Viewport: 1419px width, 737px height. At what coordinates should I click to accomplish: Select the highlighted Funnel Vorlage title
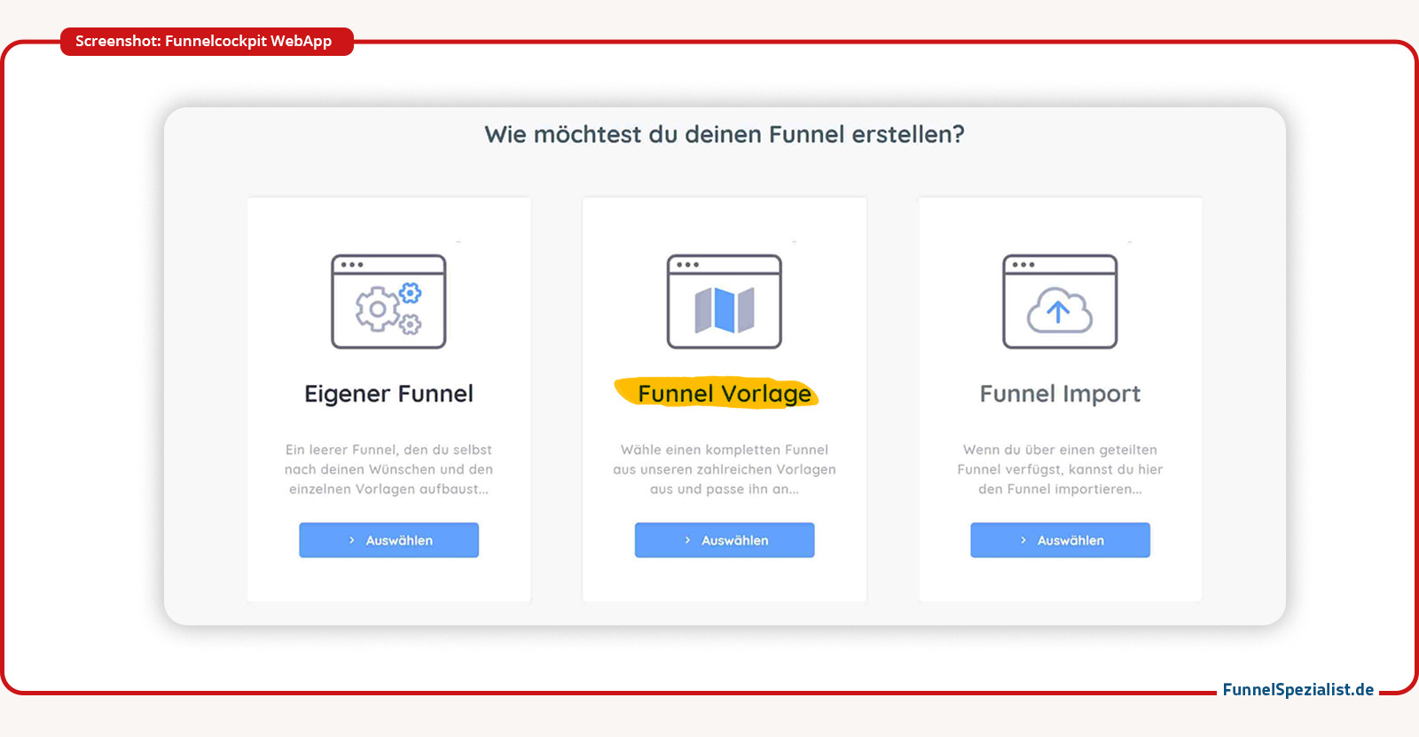point(724,394)
